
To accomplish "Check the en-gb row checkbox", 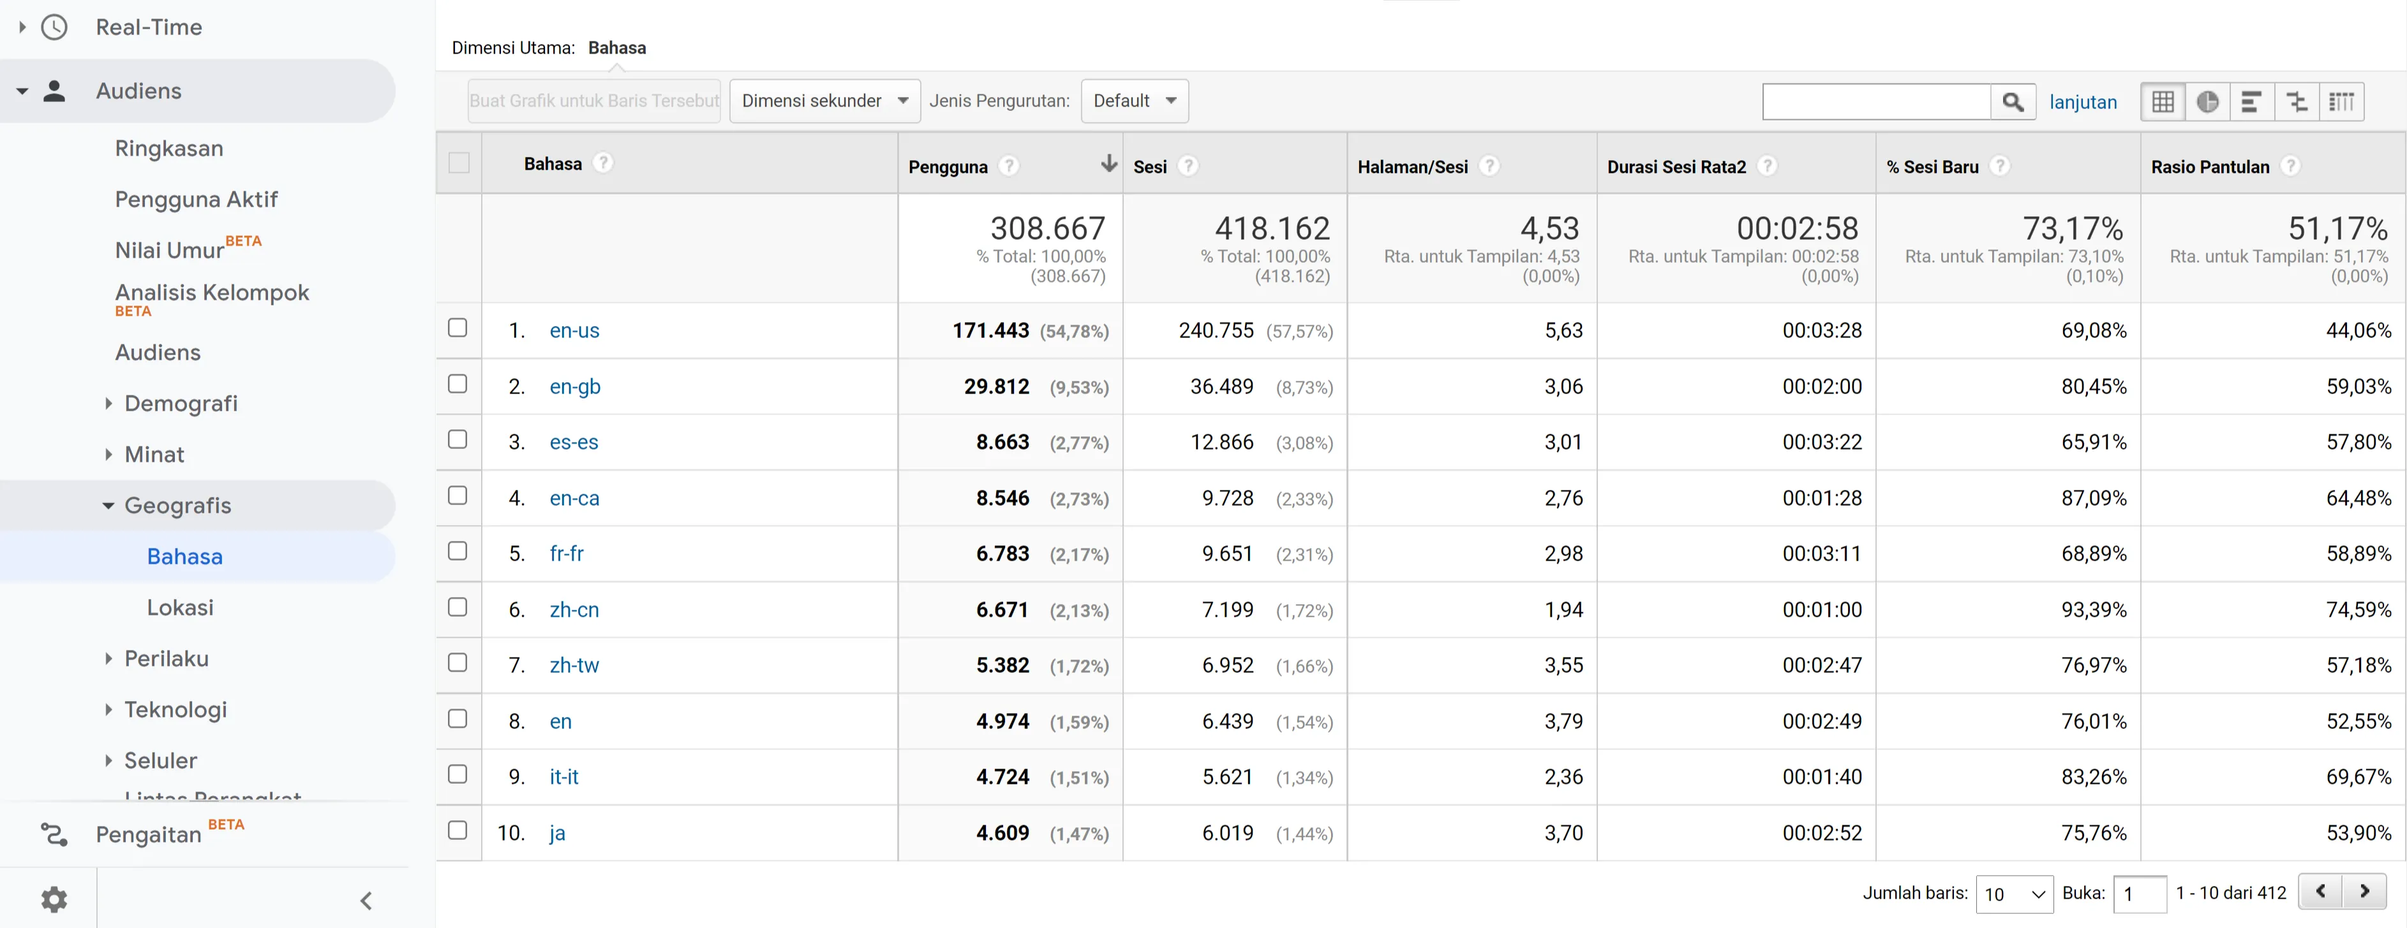I will click(458, 384).
